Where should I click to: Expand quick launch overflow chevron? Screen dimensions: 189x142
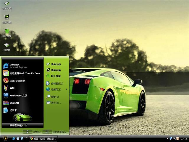26,138
